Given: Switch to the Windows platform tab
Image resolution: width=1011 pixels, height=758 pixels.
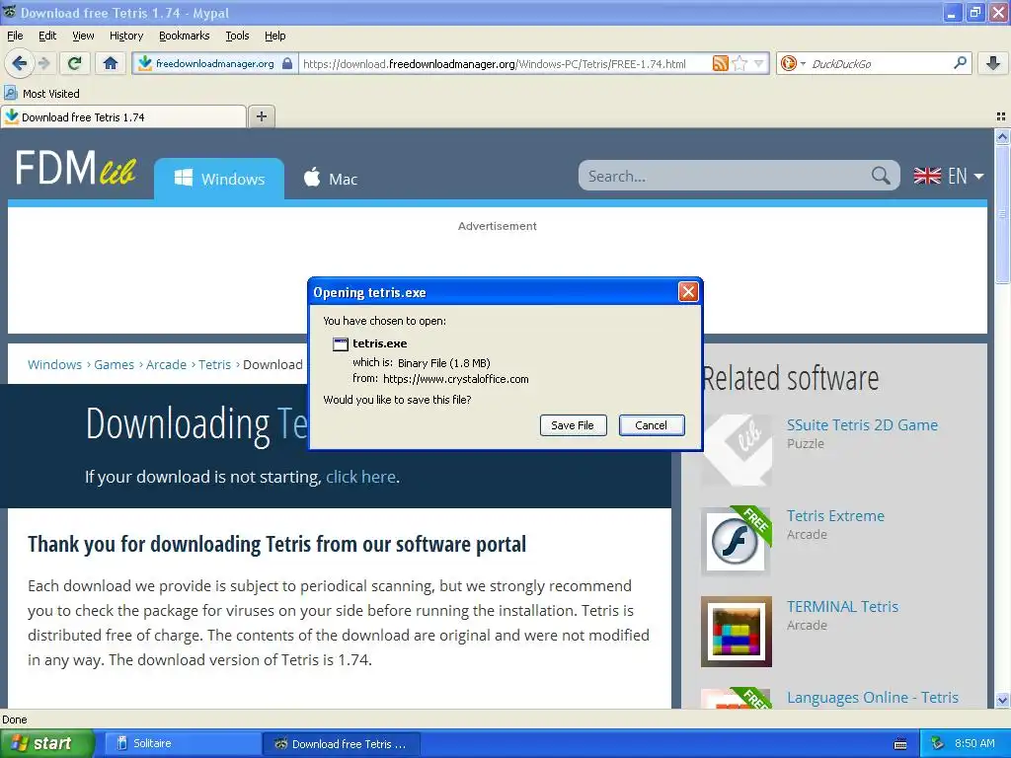Looking at the screenshot, I should point(219,179).
